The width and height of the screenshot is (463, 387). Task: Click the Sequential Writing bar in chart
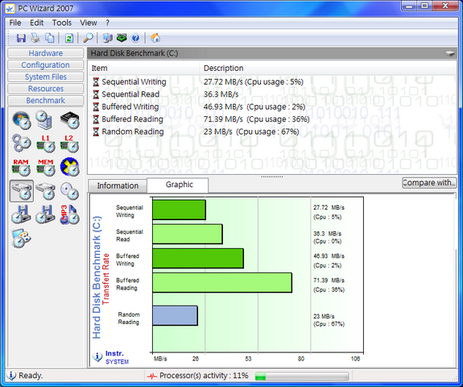point(180,210)
